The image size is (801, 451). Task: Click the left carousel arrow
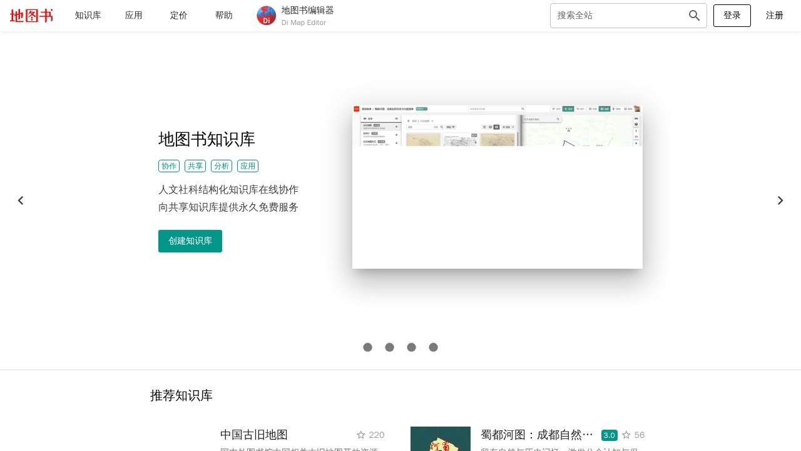pos(21,200)
